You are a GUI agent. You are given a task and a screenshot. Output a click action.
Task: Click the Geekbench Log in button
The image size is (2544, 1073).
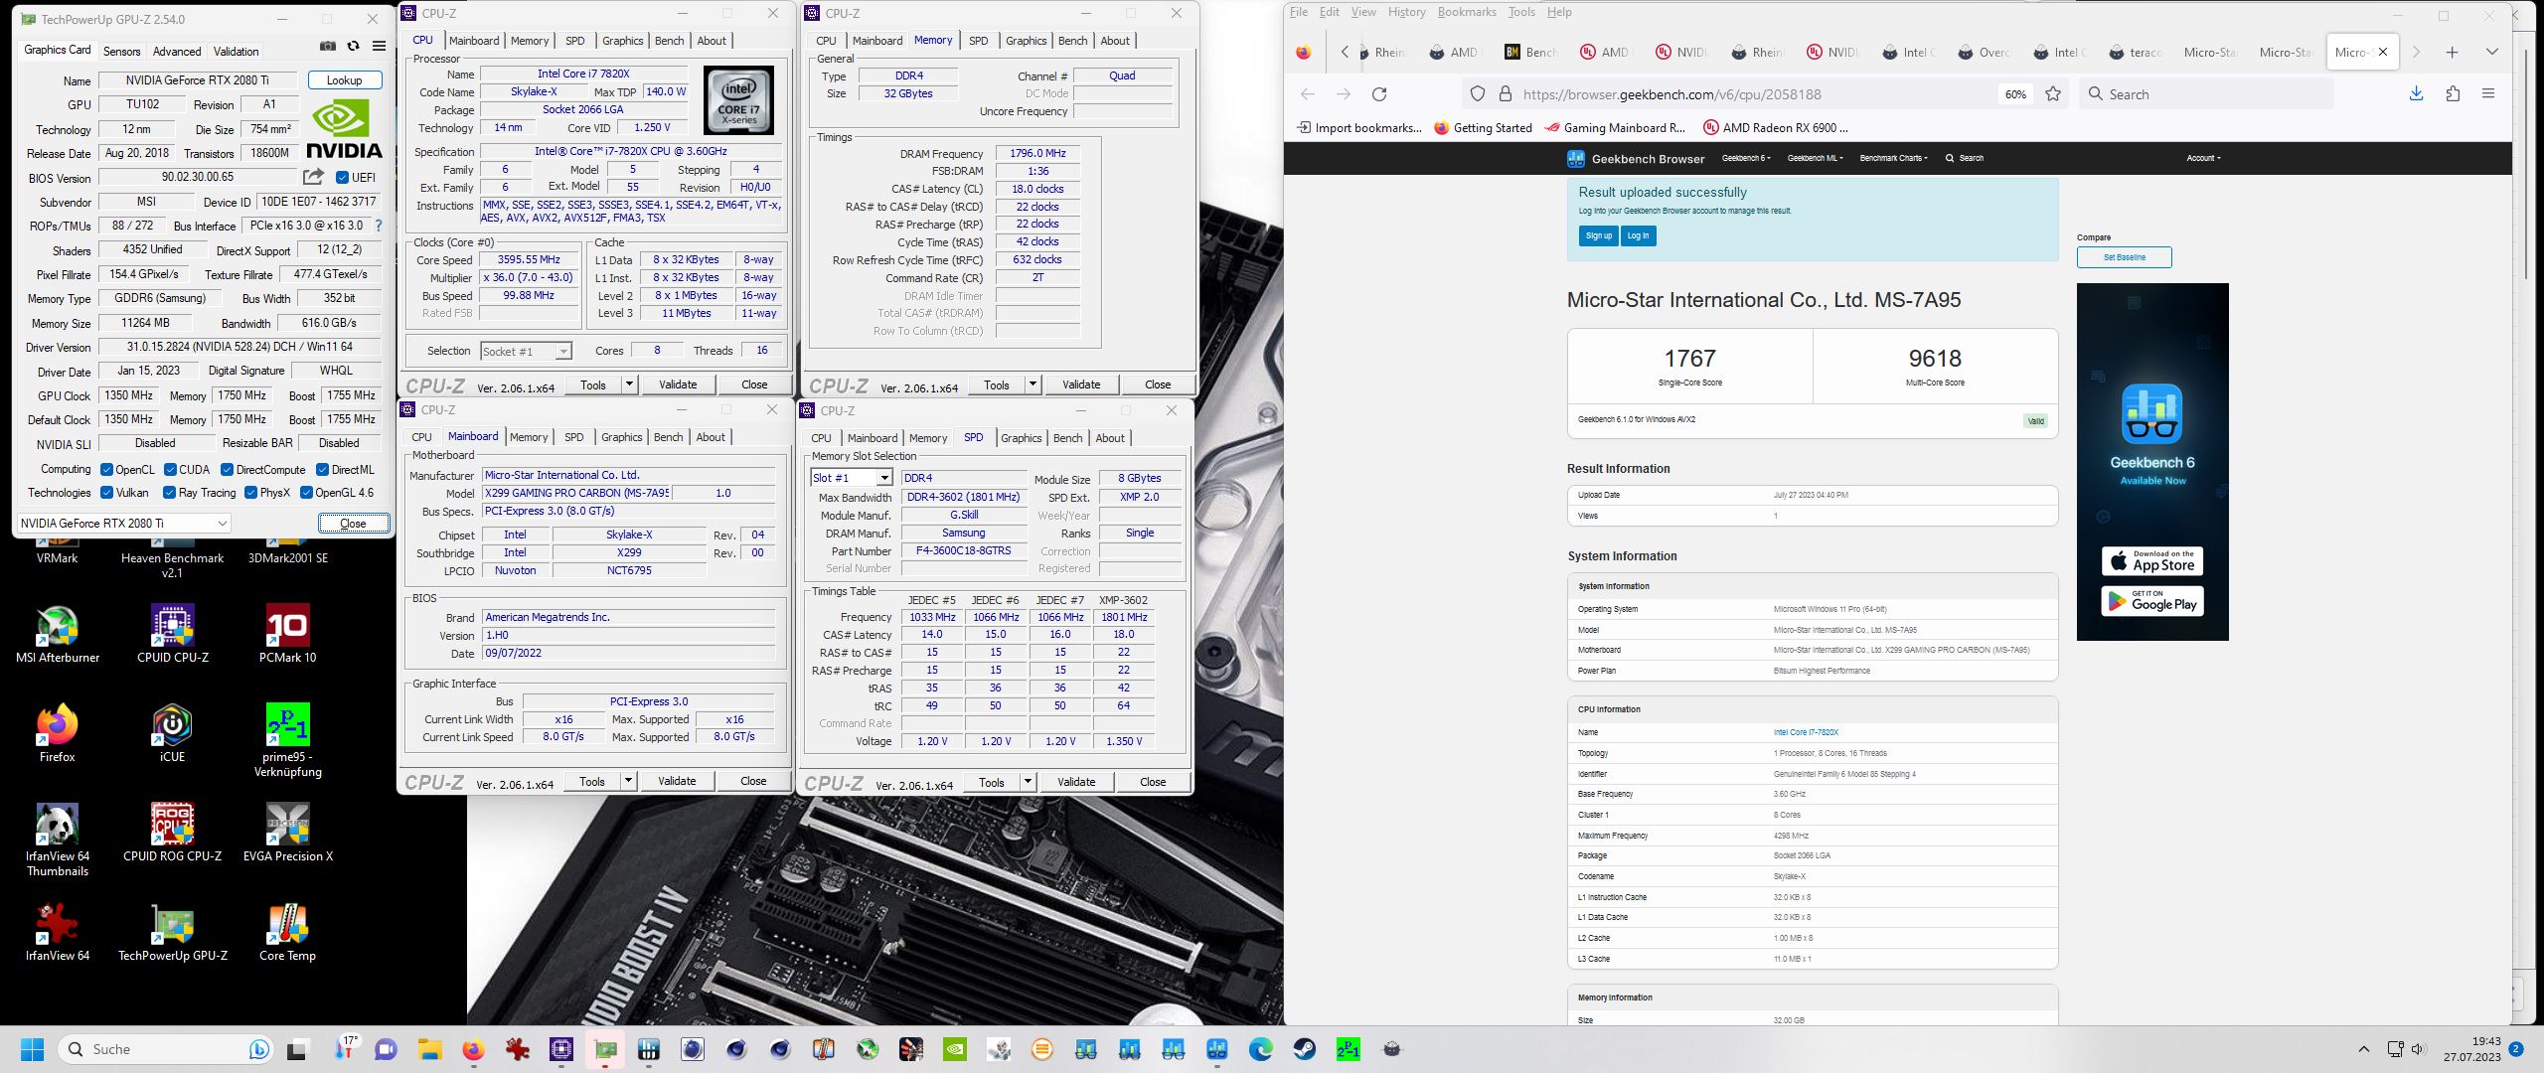[x=1638, y=235]
